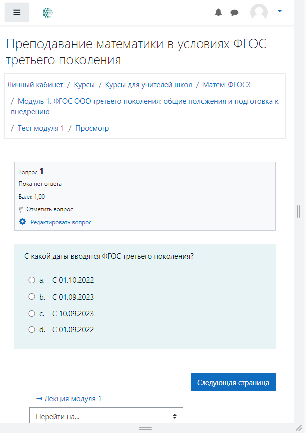Open the 'Перейти на...' dropdown
The width and height of the screenshot is (306, 433).
tap(106, 415)
